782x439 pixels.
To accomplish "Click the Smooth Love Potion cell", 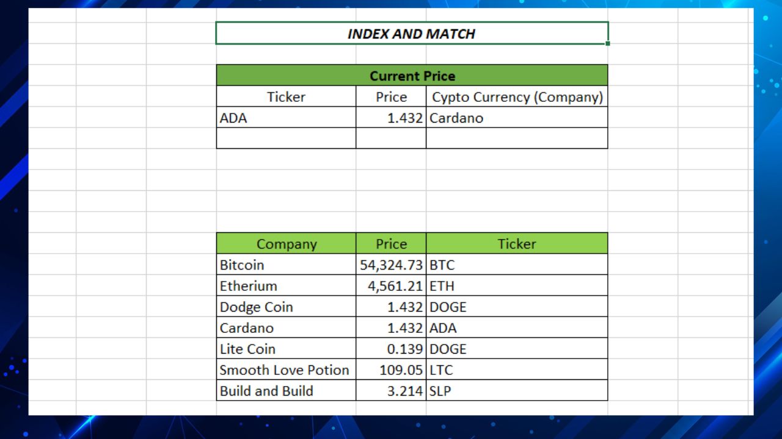I will [x=286, y=369].
